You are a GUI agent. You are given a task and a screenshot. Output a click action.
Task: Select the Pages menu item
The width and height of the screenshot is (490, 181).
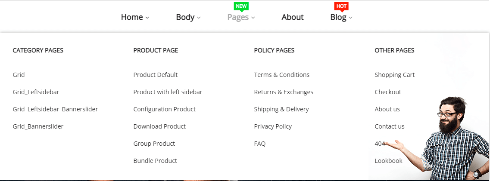pos(238,17)
